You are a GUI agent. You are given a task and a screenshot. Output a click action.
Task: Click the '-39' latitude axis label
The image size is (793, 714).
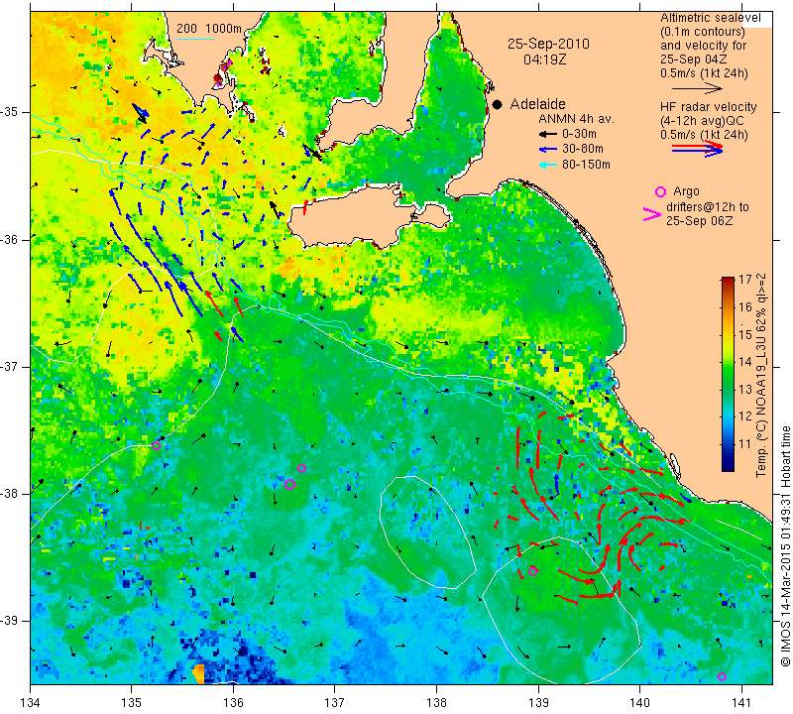(9, 621)
